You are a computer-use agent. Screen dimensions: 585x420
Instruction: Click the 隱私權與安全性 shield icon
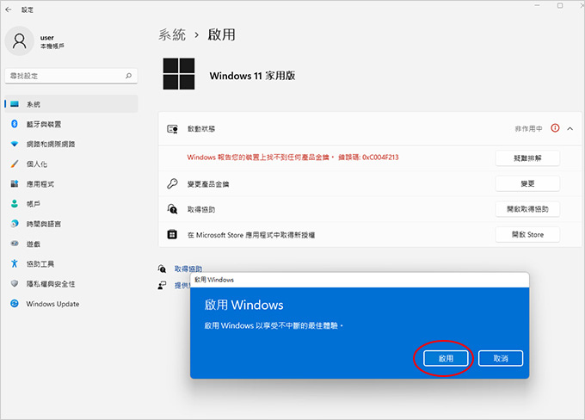pyautogui.click(x=15, y=283)
